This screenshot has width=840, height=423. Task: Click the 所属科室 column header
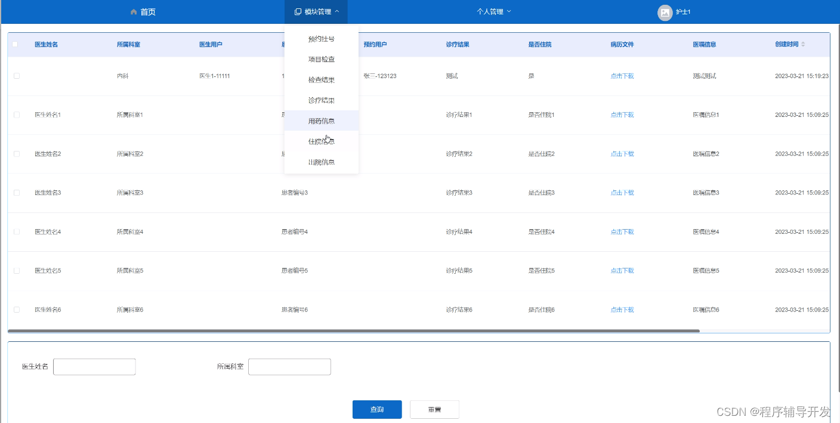click(x=129, y=44)
